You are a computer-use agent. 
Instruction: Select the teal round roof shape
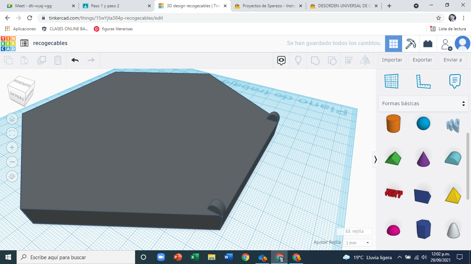click(x=453, y=158)
